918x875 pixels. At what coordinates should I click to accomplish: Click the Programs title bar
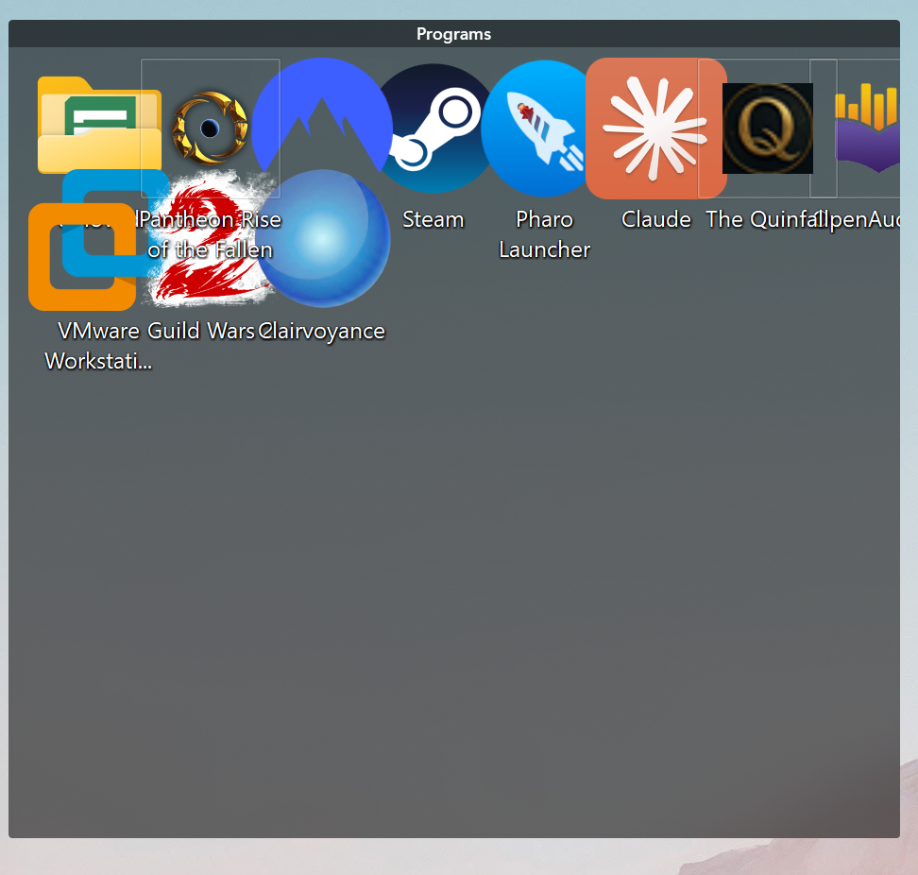(x=453, y=34)
